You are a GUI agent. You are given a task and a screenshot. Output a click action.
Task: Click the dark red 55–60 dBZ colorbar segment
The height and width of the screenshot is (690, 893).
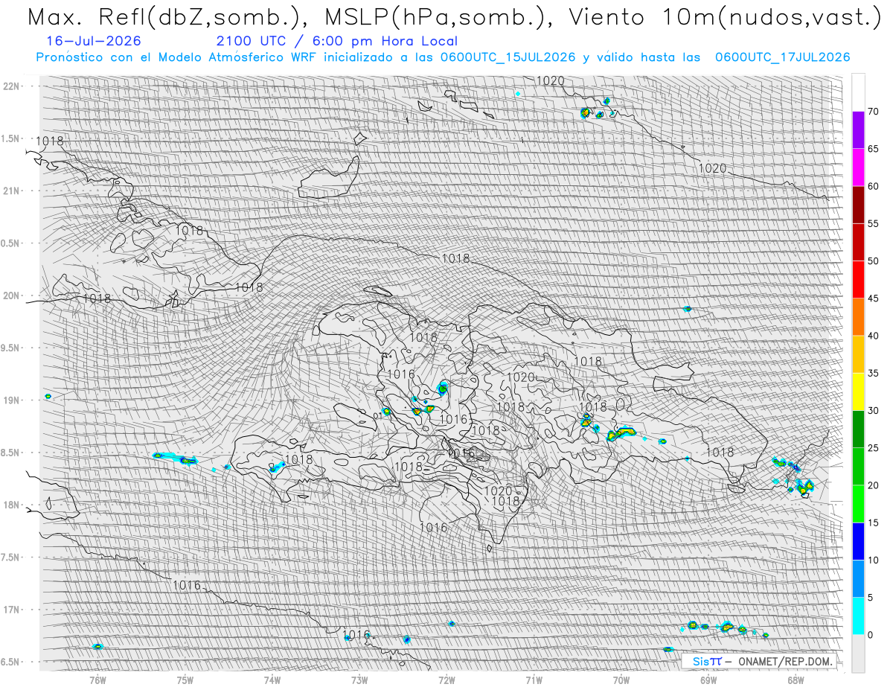point(858,205)
